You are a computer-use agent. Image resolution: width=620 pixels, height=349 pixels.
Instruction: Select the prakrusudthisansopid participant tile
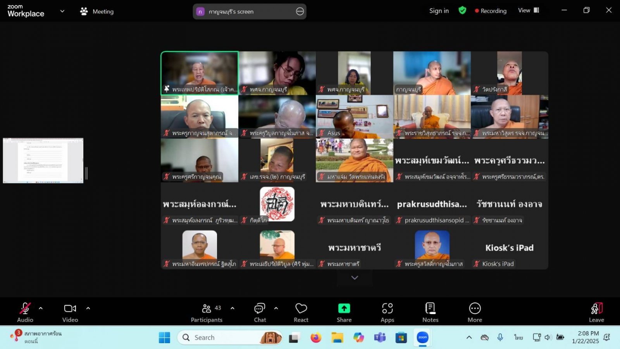(x=432, y=204)
